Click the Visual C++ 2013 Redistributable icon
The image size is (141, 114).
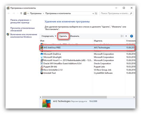pos(42,60)
